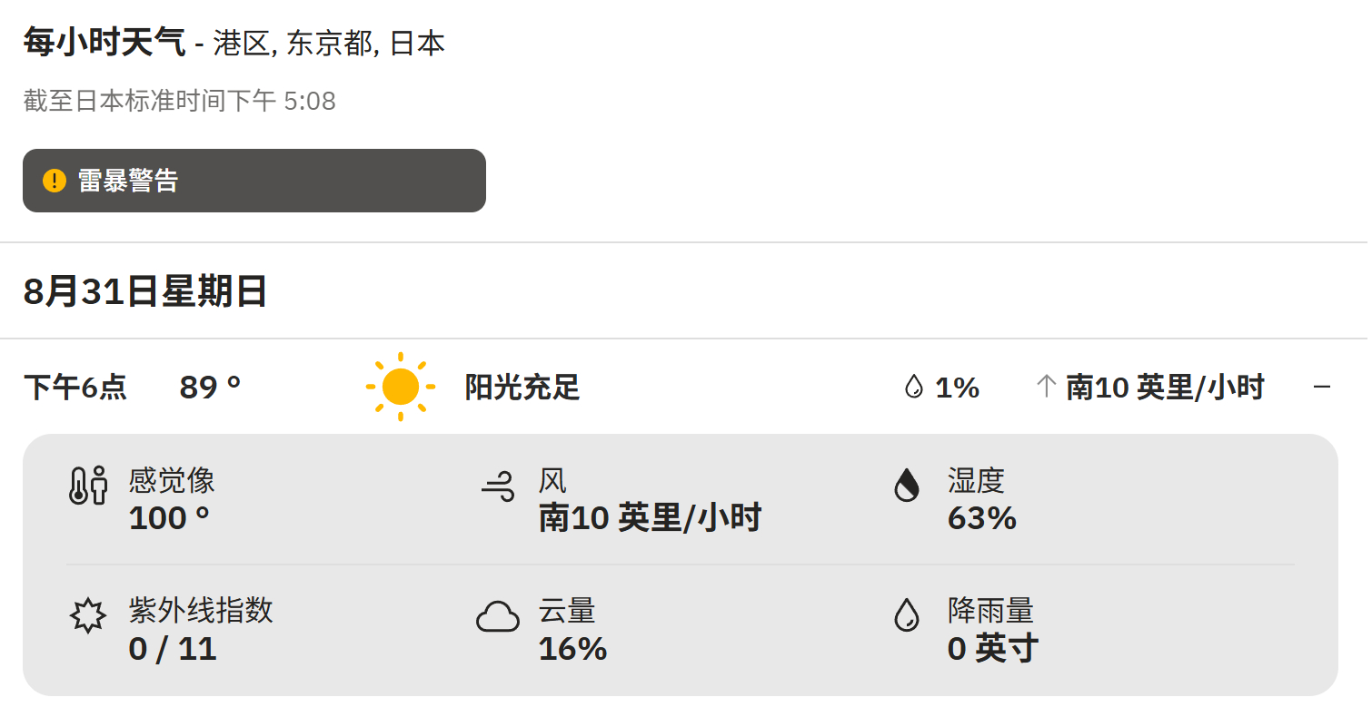Click the 下午6点 time label
Viewport: 1372px width, 717px height.
click(x=75, y=388)
